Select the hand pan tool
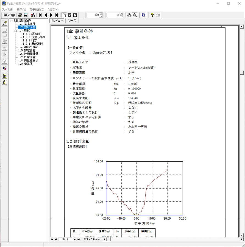Viewport: 245px width, 247px height. pyautogui.click(x=130, y=15)
